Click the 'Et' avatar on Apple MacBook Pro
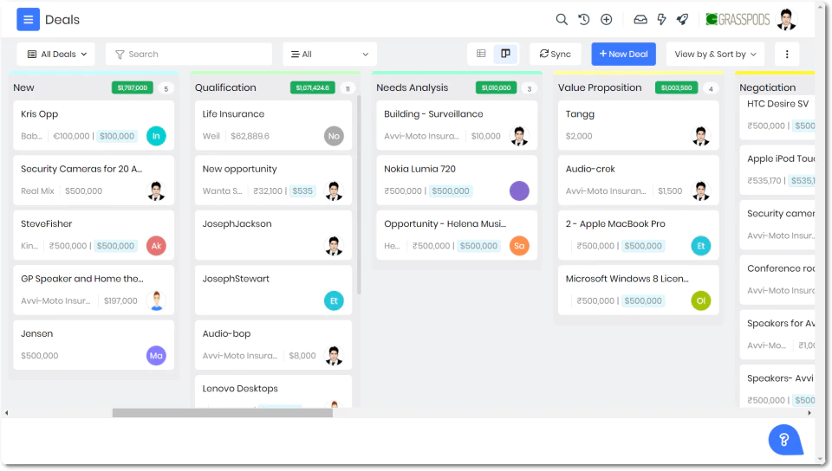The width and height of the screenshot is (832, 471). tap(700, 246)
